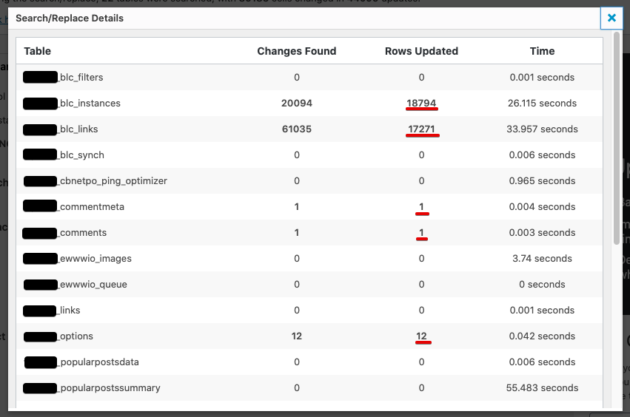Click the 55.483 seconds time cell
Screen dimensions: 630x417
(543, 388)
